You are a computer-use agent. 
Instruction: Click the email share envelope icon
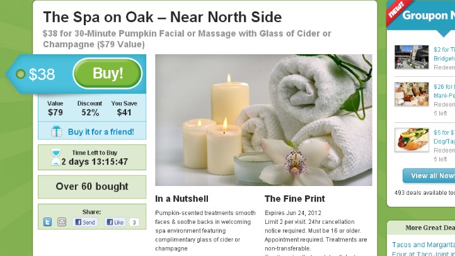(62, 222)
